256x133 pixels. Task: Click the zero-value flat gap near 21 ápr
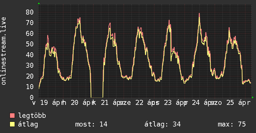tap(97, 97)
